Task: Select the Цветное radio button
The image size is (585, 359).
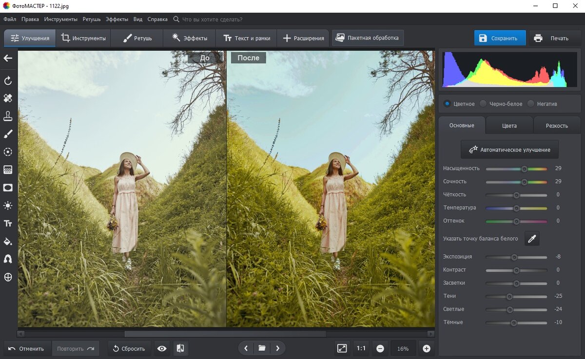Action: pyautogui.click(x=447, y=104)
